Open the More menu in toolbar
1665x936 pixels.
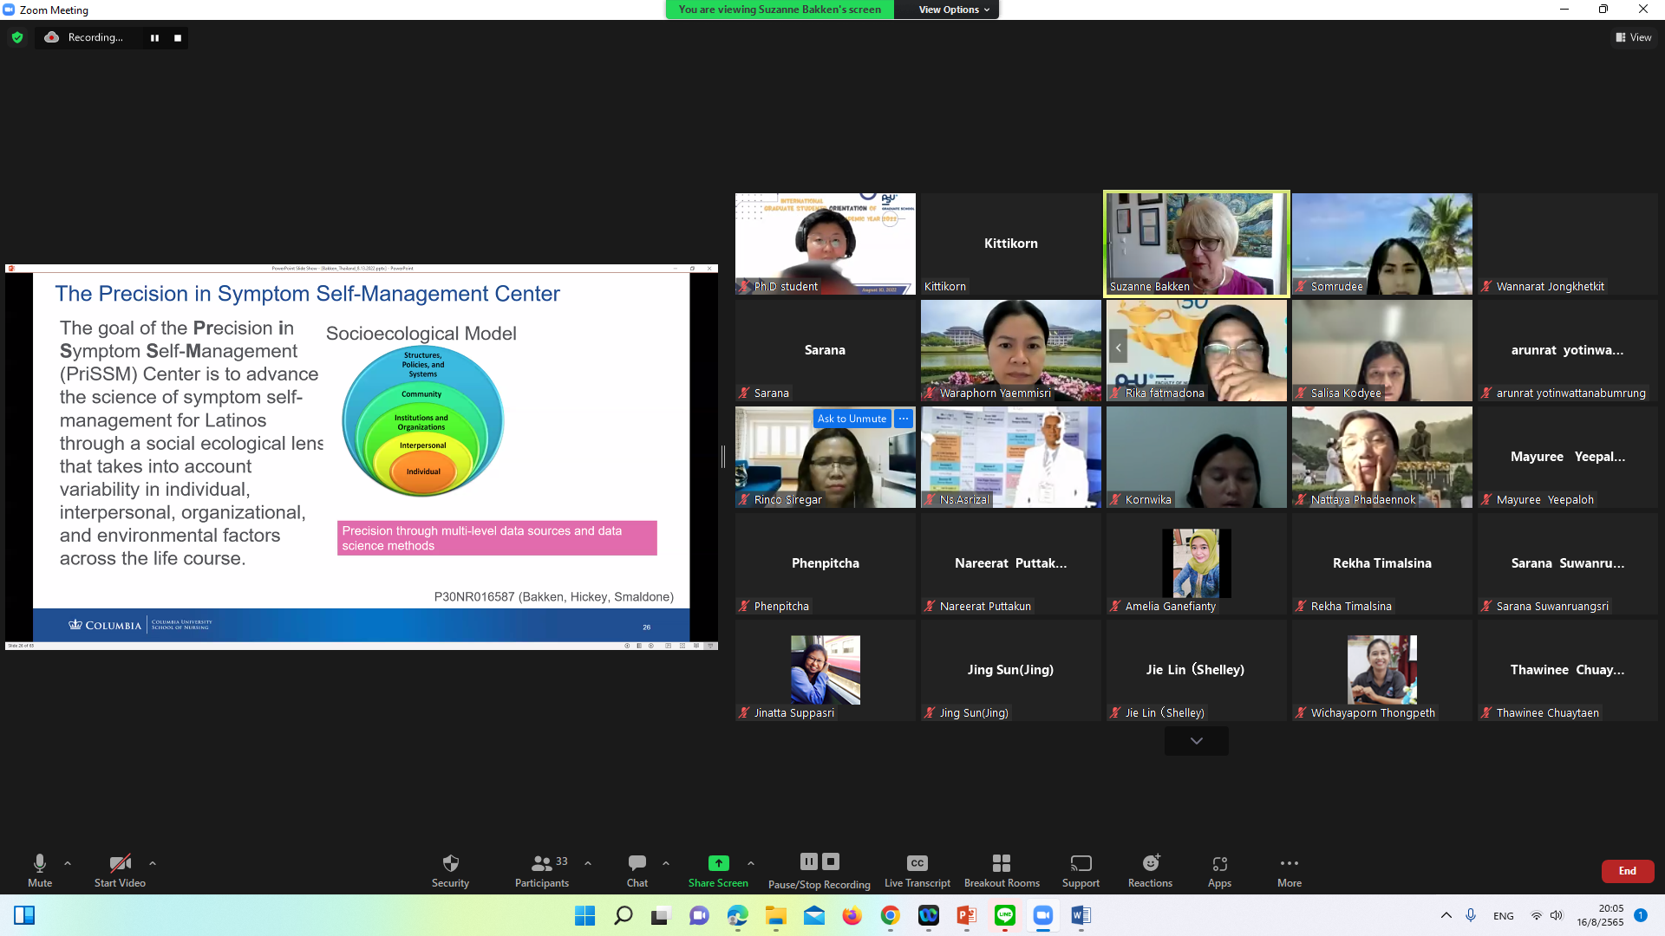click(1289, 863)
